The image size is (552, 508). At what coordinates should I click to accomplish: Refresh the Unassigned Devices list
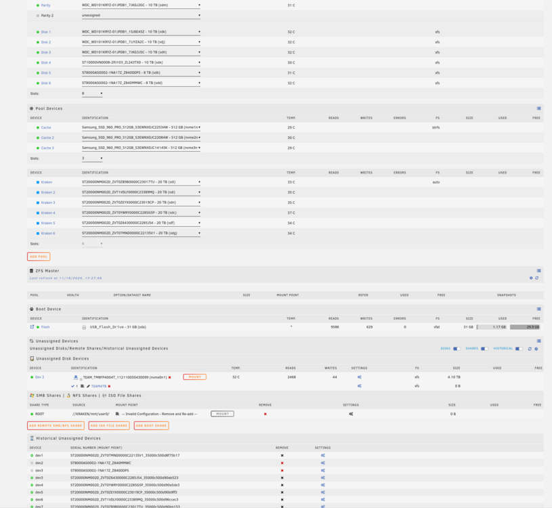[530, 349]
